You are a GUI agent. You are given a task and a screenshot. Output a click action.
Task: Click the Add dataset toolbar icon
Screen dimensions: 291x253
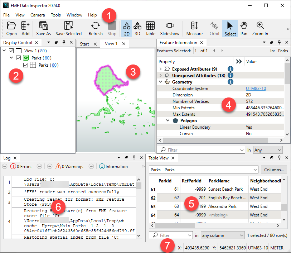pos(25,28)
